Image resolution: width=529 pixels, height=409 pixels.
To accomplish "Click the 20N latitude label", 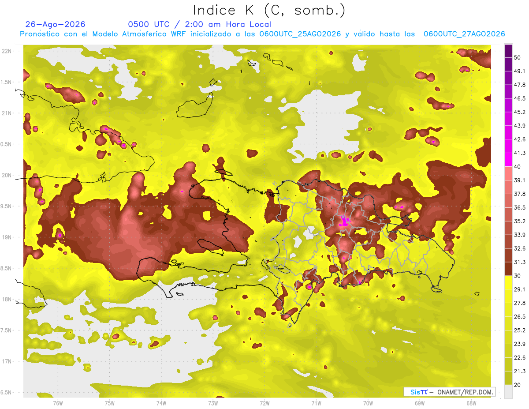I will click(6, 175).
